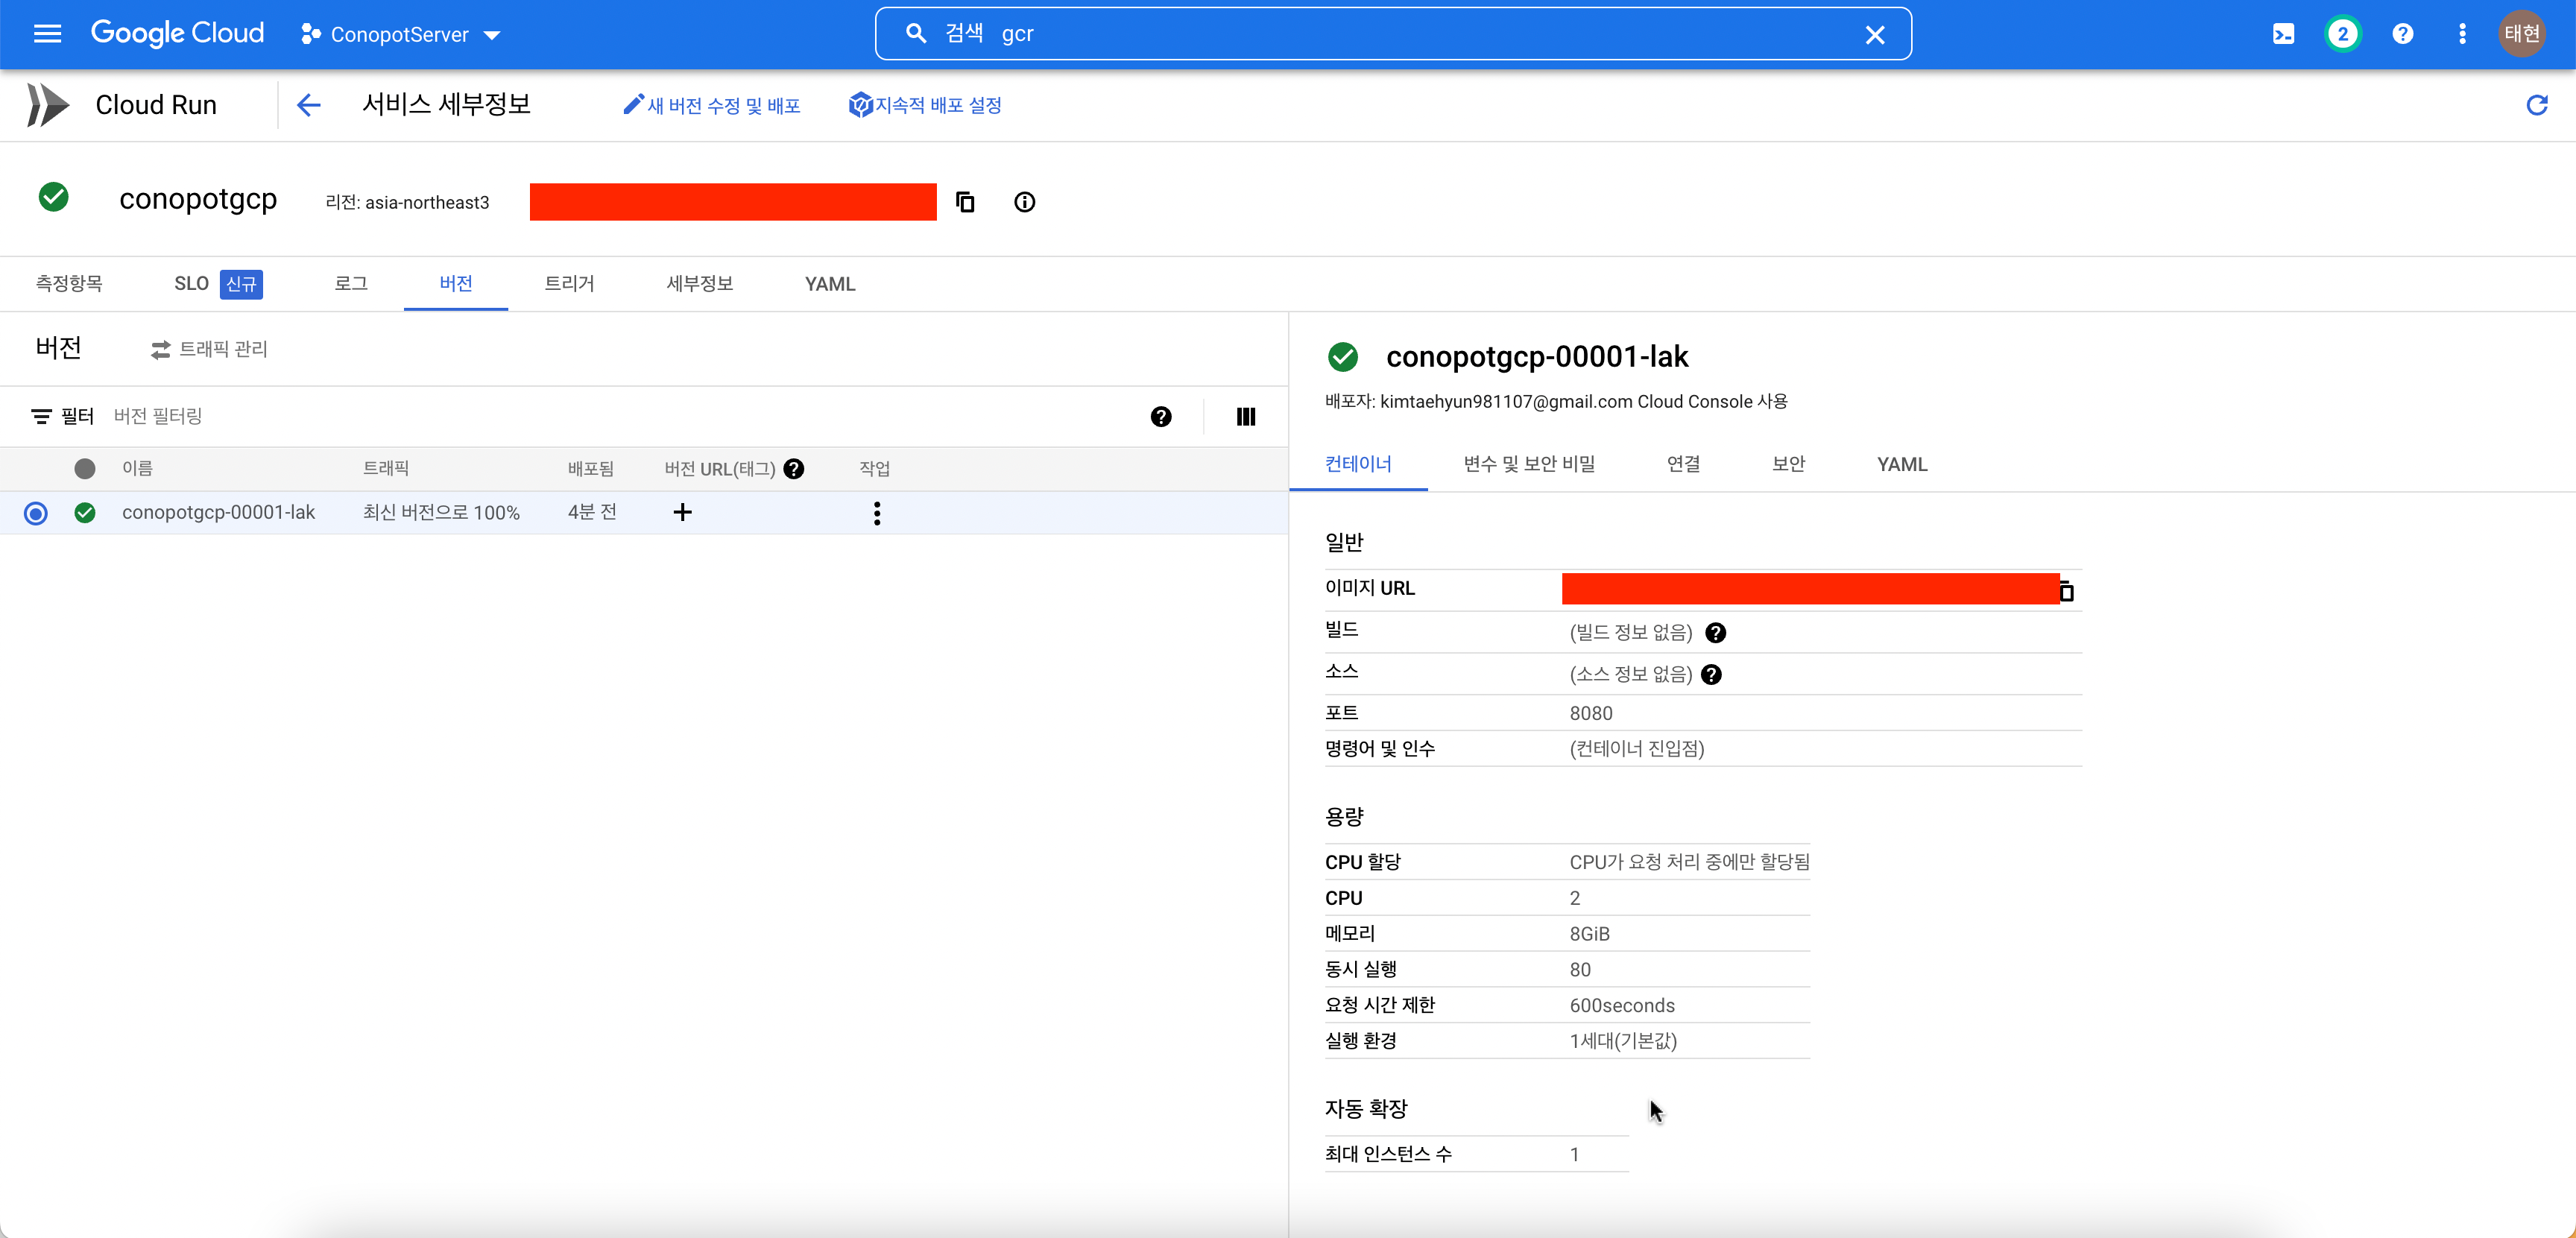Viewport: 2576px width, 1238px height.
Task: Open the ConopotServer project selector dropdown
Action: 400,35
